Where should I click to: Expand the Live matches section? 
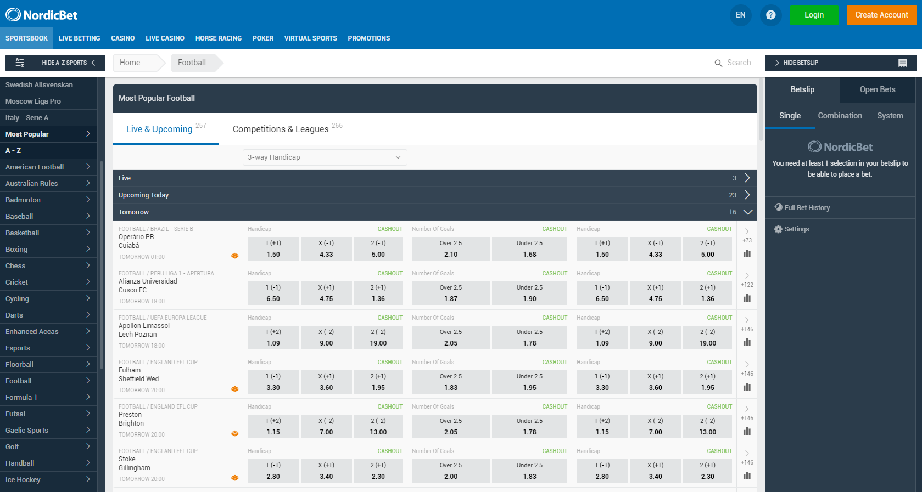pos(435,178)
